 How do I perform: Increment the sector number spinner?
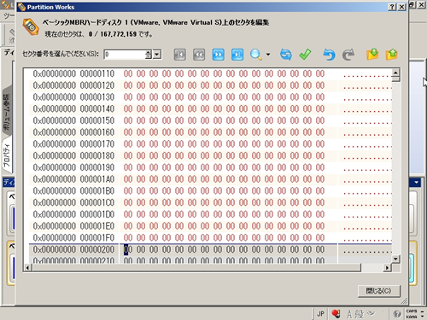[x=148, y=52]
